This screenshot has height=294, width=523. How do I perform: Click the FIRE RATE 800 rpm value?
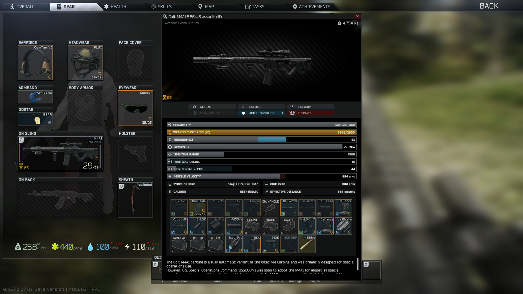348,184
